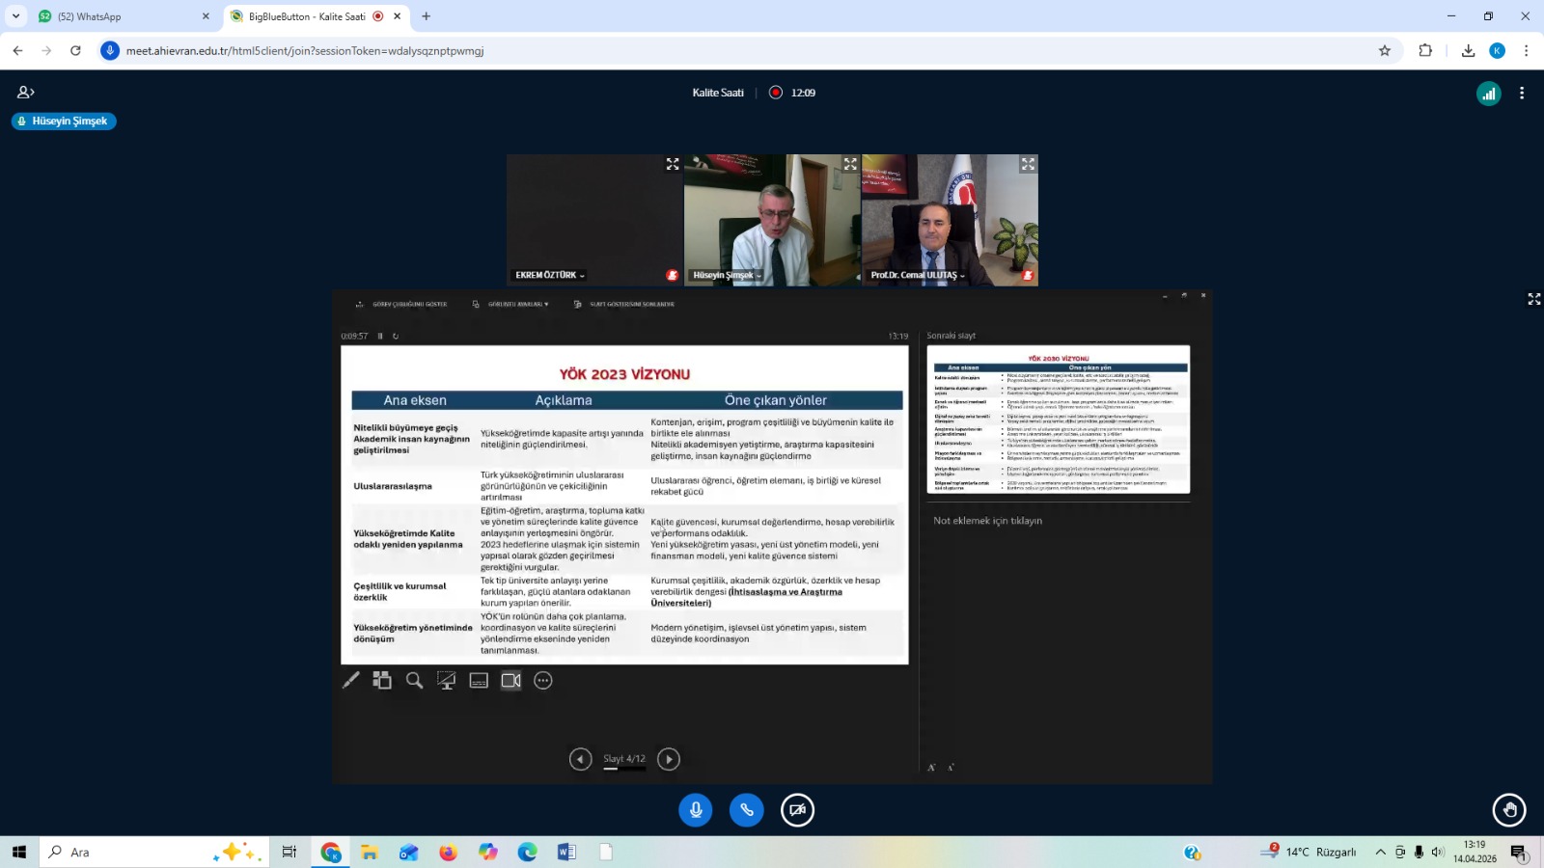This screenshot has width=1544, height=868.
Task: Make Hüseyin Şimşek's webcam fullscreen
Action: [x=850, y=165]
